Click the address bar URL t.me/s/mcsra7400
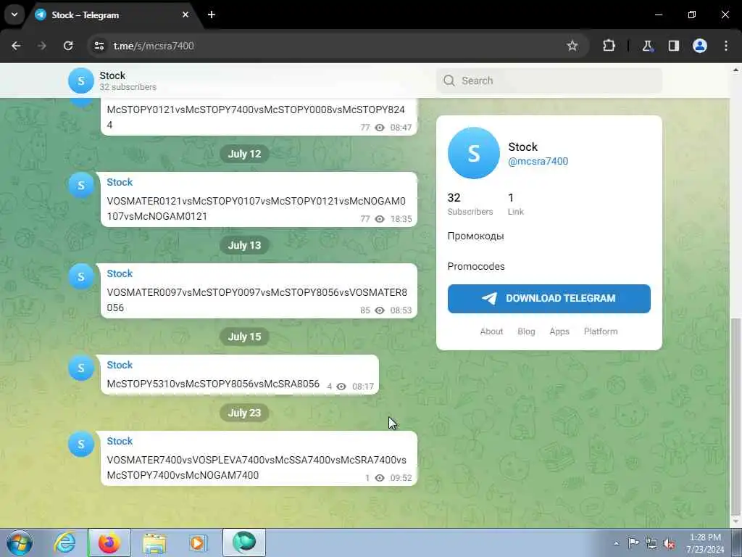The image size is (742, 557). [154, 46]
